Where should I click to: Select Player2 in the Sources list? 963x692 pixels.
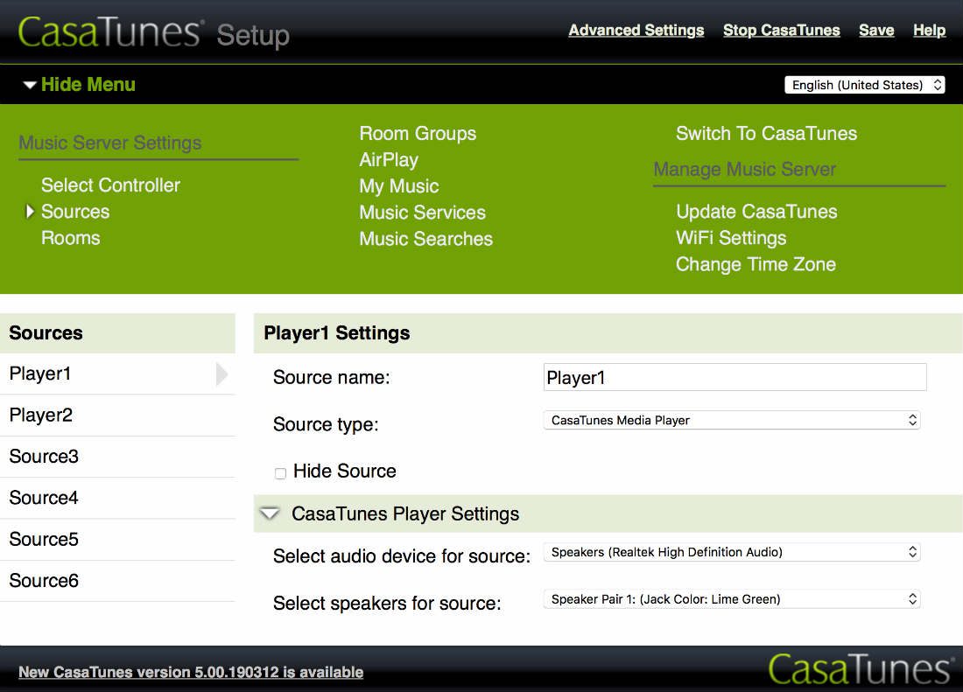coord(41,416)
